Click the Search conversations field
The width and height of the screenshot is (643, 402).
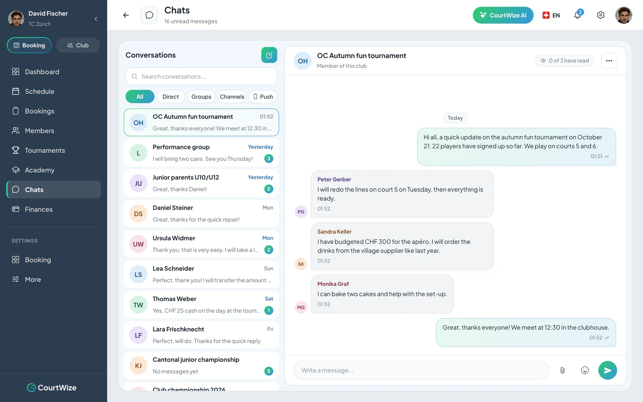201,76
